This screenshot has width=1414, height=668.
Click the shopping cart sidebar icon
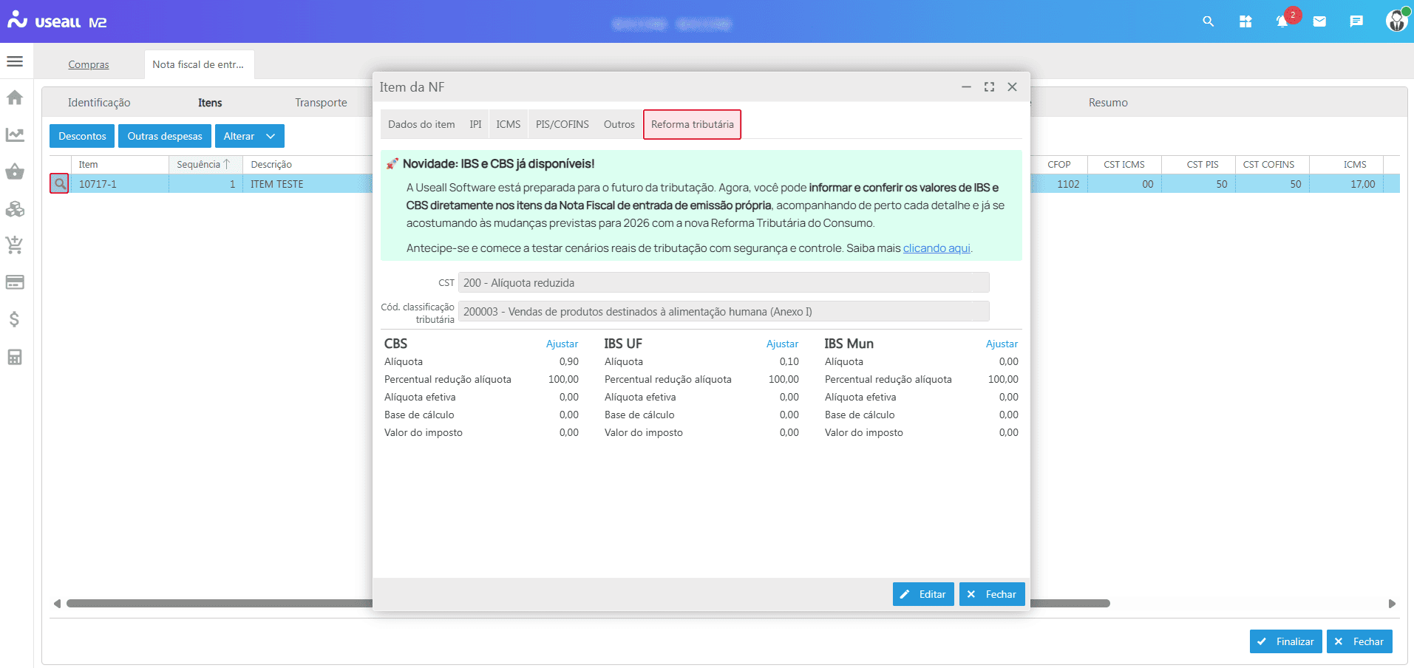tap(15, 245)
